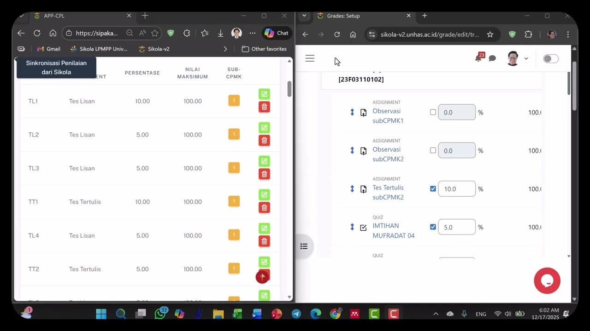Add APP-CPL page to Edge favorites star

tap(155, 33)
